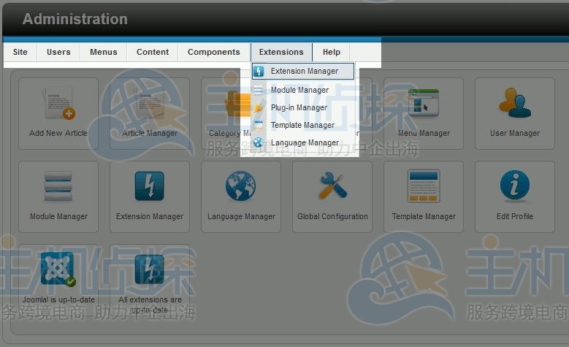Click the Extension Manager lightning icon in panel

pos(150,186)
